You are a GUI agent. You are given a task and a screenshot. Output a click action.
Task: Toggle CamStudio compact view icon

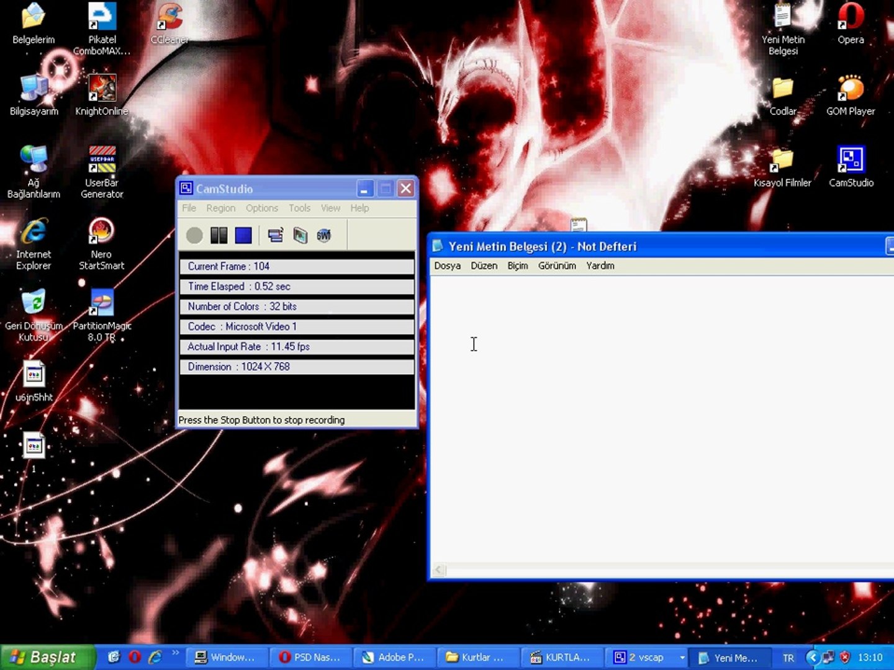click(x=276, y=235)
